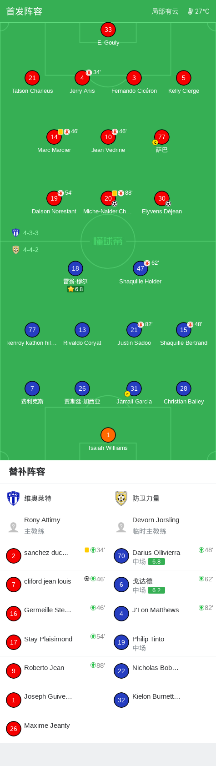Open Isaiah Williams orange goalkeeper icon

point(108,435)
